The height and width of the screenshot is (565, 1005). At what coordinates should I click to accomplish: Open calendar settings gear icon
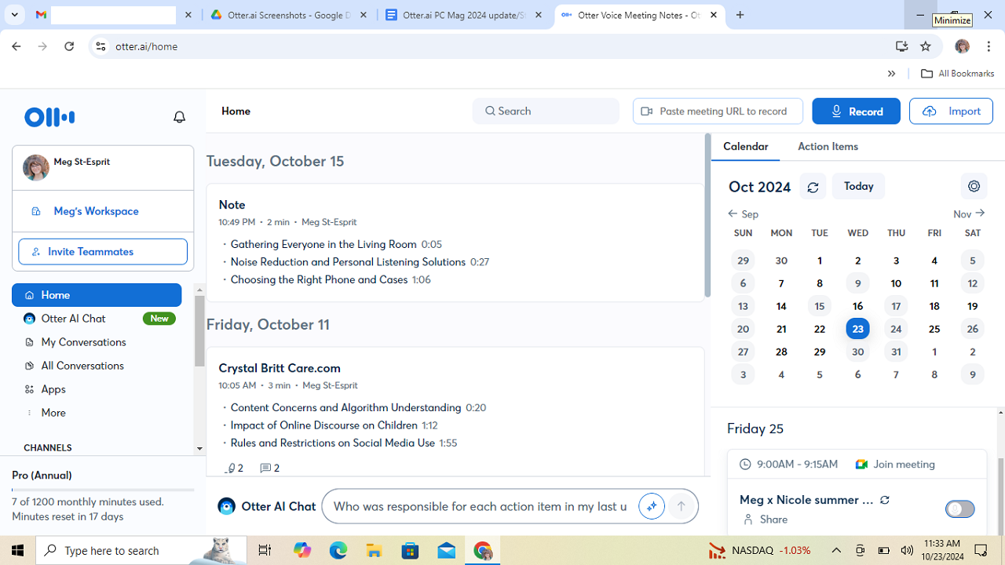(x=974, y=186)
